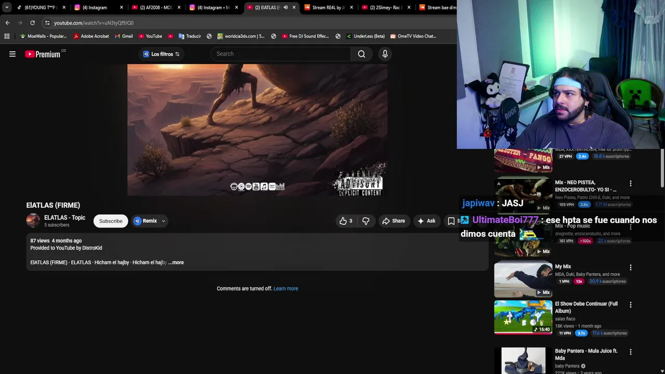Open the Traducir bookmark
The height and width of the screenshot is (374, 665).
tap(190, 36)
